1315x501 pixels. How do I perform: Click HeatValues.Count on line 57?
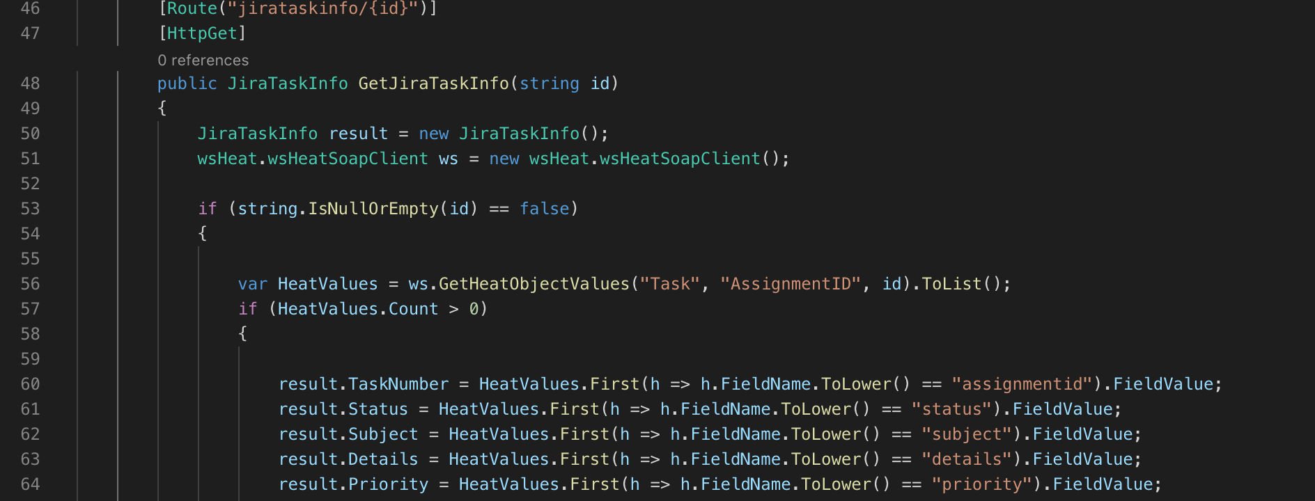tap(358, 309)
